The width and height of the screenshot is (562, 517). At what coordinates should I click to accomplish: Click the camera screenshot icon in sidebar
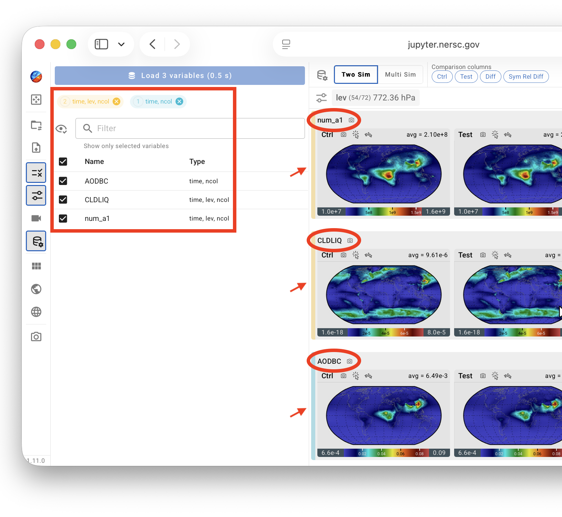pyautogui.click(x=36, y=336)
